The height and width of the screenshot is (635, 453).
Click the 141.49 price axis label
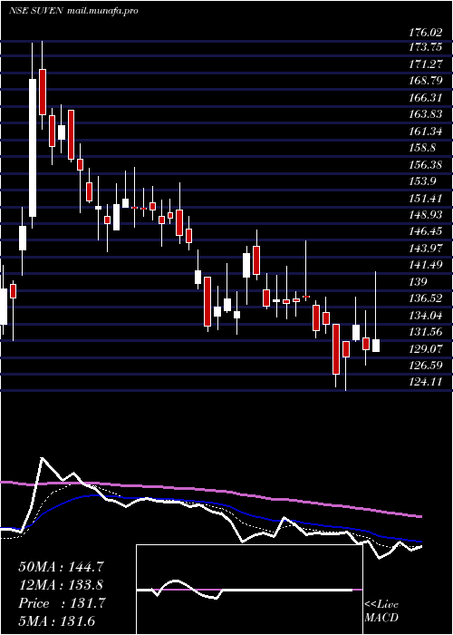pos(425,265)
